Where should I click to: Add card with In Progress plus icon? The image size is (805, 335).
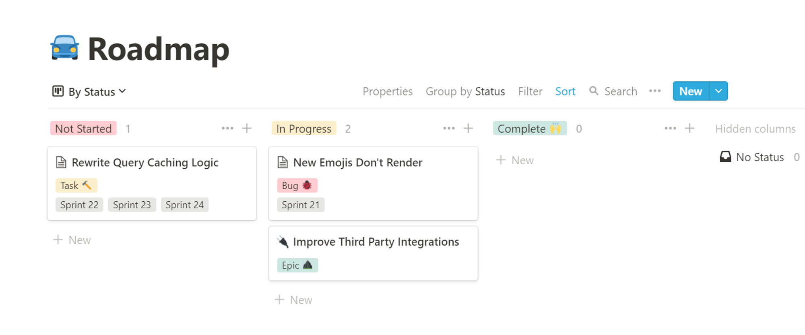click(x=468, y=128)
